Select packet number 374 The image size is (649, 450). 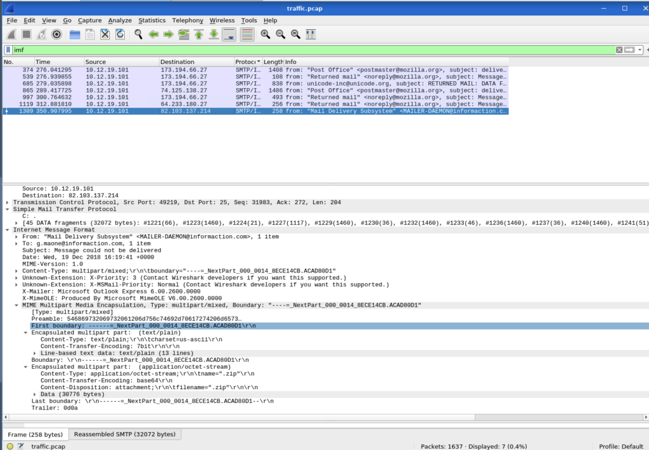pos(255,70)
